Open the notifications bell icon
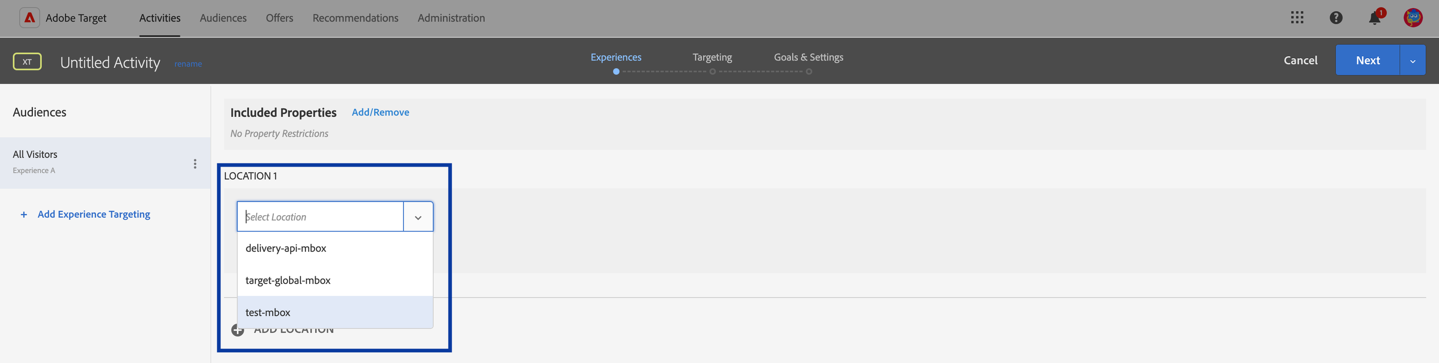Screen dimensions: 1439x363 [x=1375, y=18]
